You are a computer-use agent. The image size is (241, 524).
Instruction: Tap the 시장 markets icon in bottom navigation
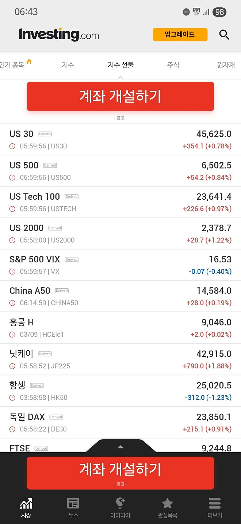(x=26, y=508)
